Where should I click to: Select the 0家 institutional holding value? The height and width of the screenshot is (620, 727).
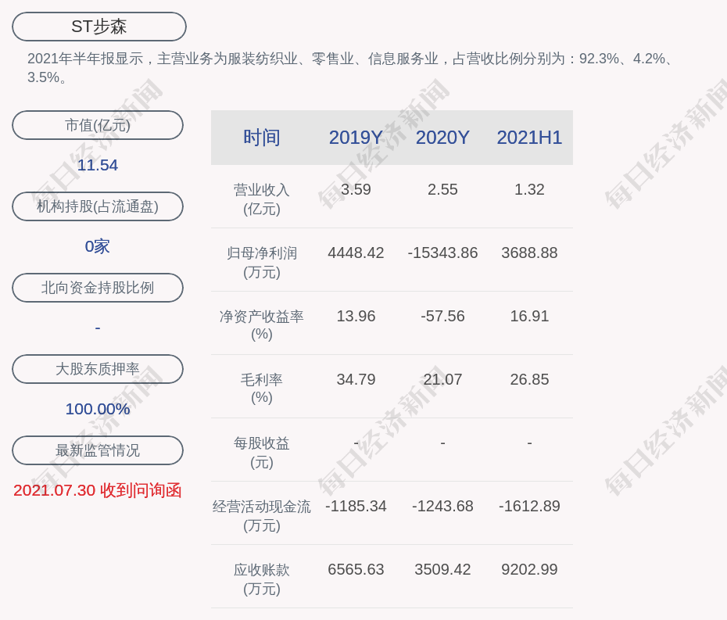click(98, 246)
